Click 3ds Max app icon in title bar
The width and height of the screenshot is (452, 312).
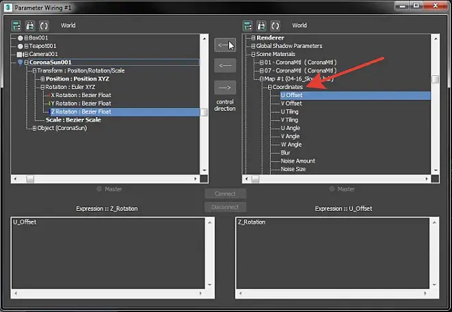tap(8, 8)
